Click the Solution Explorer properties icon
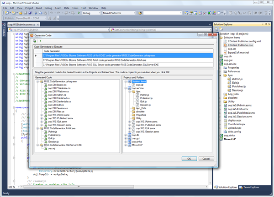This screenshot has height=197, width=274. (x=216, y=29)
